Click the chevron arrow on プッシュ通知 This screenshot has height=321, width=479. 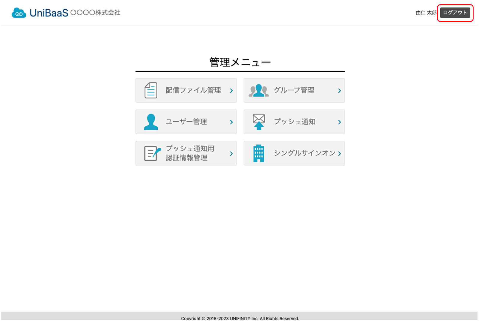tap(339, 122)
